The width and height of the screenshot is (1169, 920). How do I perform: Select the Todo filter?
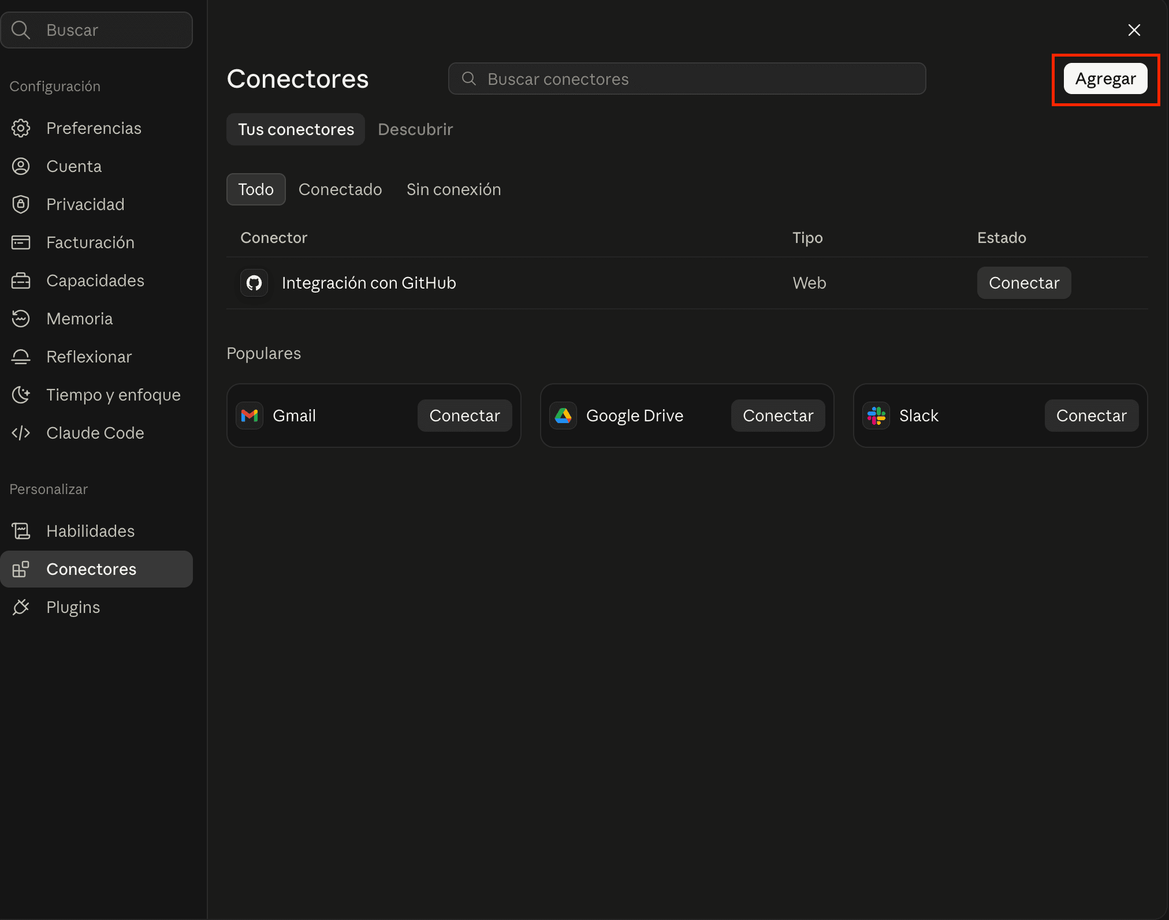256,189
